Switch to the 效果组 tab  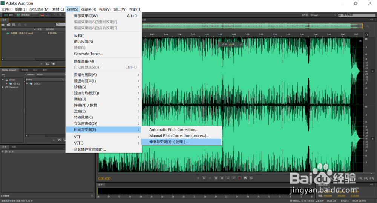click(x=25, y=70)
